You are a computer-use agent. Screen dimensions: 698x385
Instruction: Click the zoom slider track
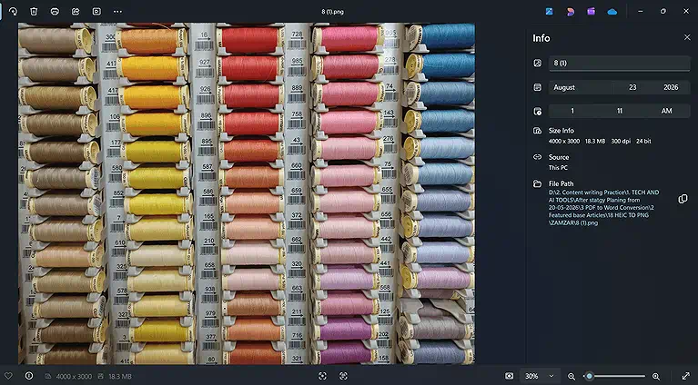coord(614,376)
